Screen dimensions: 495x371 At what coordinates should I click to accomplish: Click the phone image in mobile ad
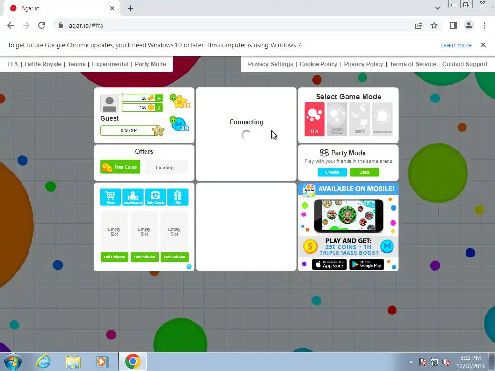[349, 216]
